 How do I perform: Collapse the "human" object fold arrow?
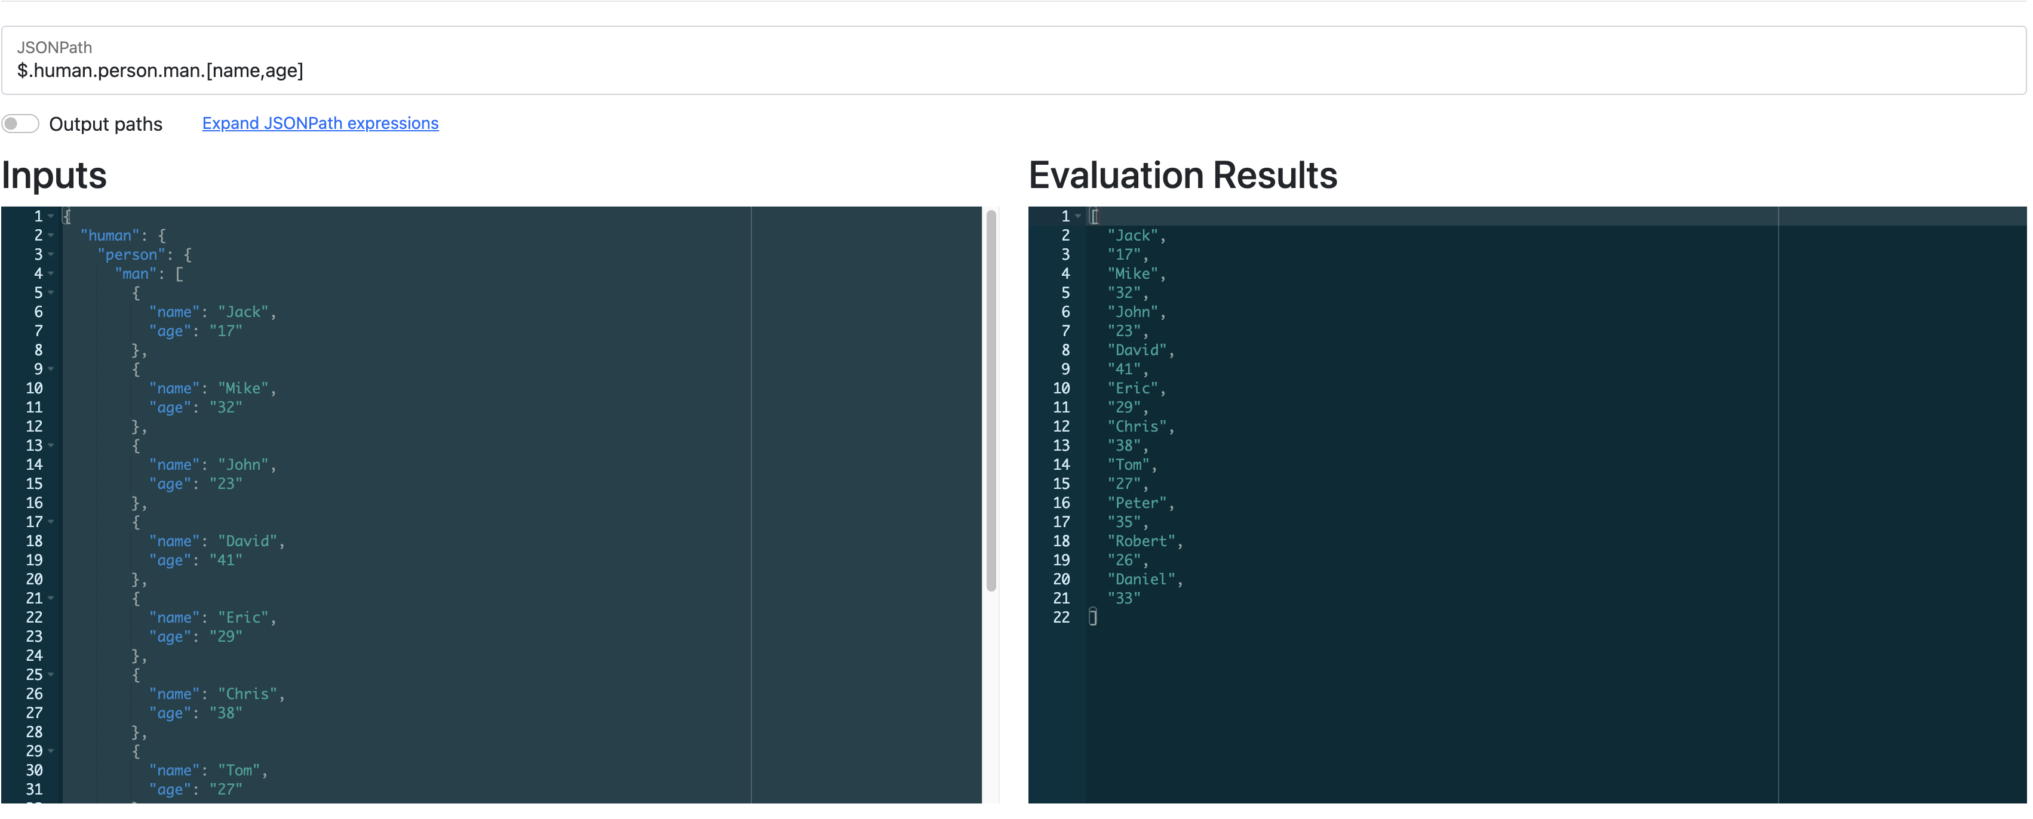(51, 235)
